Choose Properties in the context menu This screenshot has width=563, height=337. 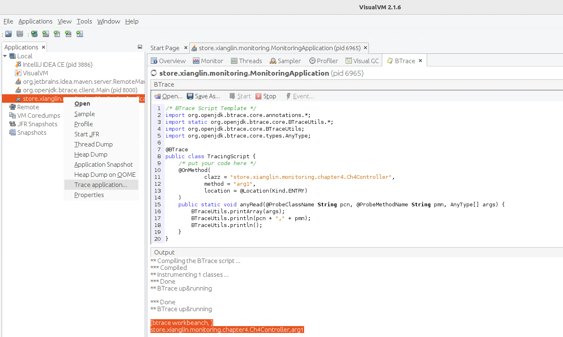101,195
